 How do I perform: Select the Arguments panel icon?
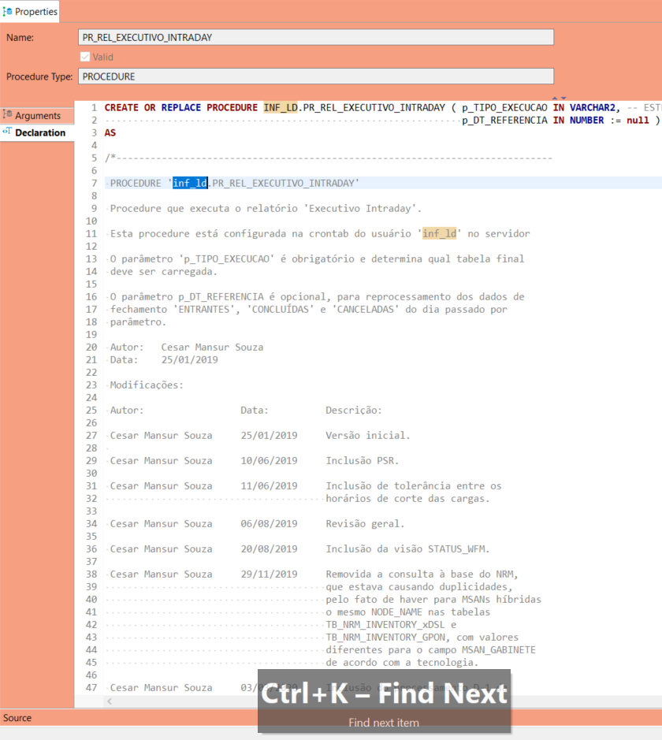[x=9, y=115]
